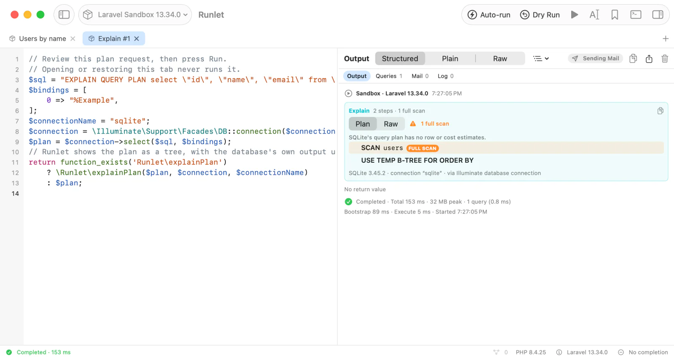Copy the Explain plan card contents
This screenshot has width=674, height=359.
tap(661, 111)
